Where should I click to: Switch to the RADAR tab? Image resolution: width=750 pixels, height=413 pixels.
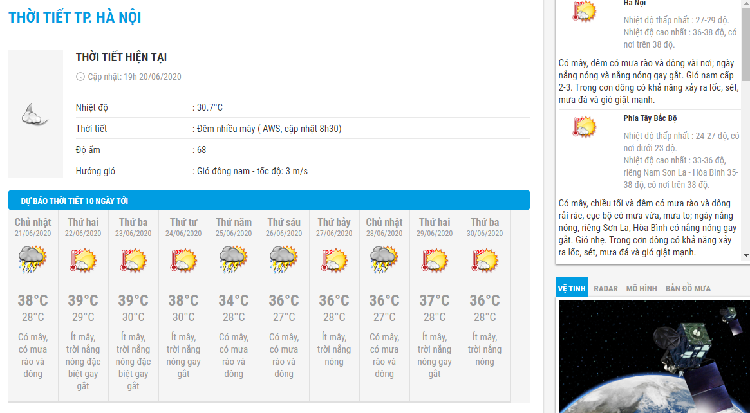pyautogui.click(x=605, y=289)
